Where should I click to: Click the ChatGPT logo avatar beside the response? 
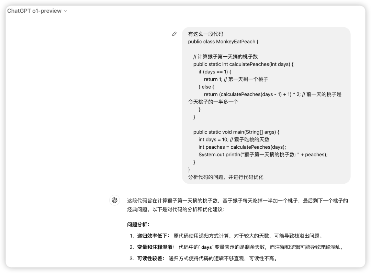114,200
